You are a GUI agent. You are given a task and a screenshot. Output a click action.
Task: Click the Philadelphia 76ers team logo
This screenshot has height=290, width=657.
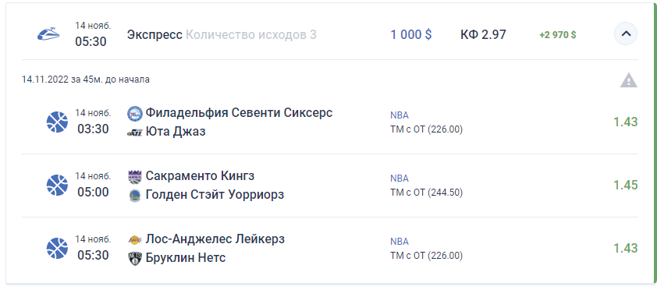pyautogui.click(x=135, y=113)
